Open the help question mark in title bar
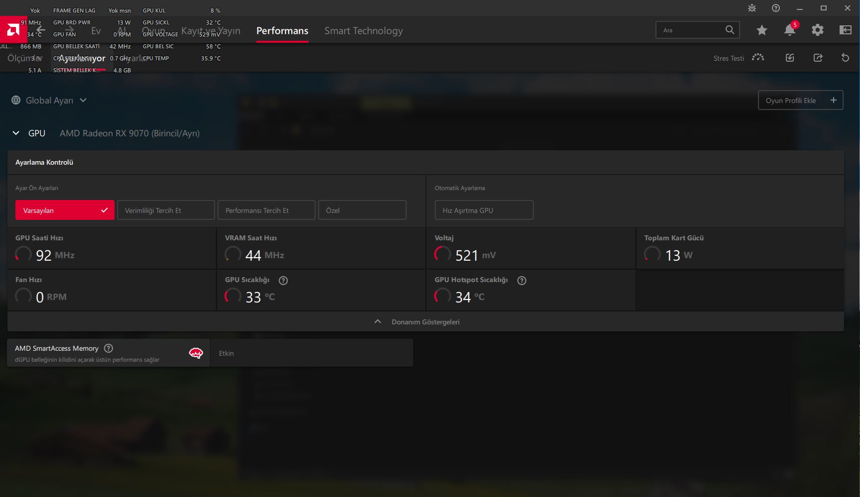Screen dimensions: 860x497 pyautogui.click(x=776, y=8)
